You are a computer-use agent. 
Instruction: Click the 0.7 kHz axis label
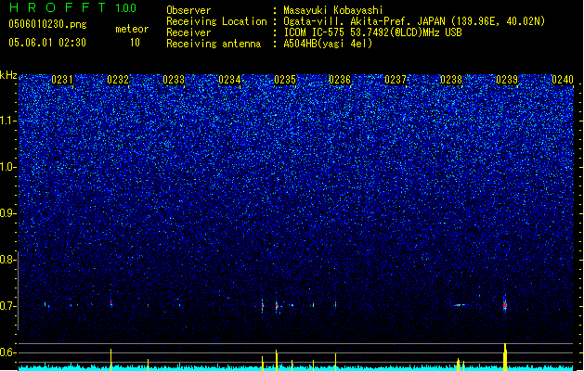[x=7, y=306]
